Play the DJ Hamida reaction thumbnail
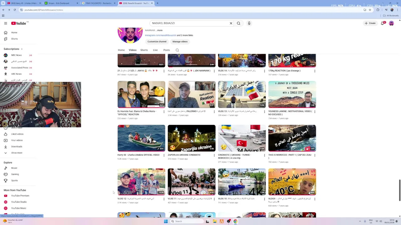The image size is (401, 225). click(x=141, y=94)
